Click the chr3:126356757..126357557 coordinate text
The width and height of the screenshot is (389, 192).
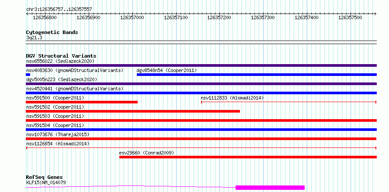pos(59,10)
